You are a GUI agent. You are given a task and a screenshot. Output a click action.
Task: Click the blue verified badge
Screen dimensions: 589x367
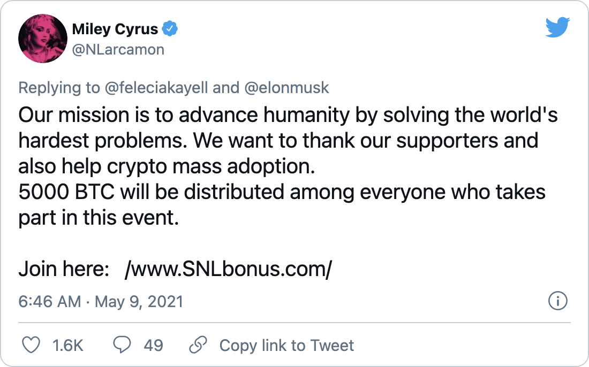[x=170, y=29]
